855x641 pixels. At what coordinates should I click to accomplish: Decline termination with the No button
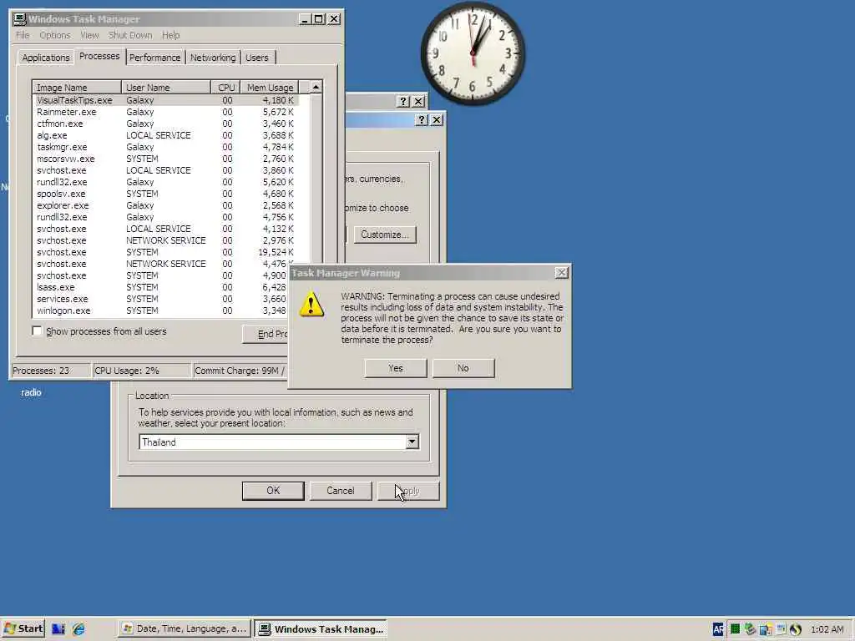pos(463,368)
